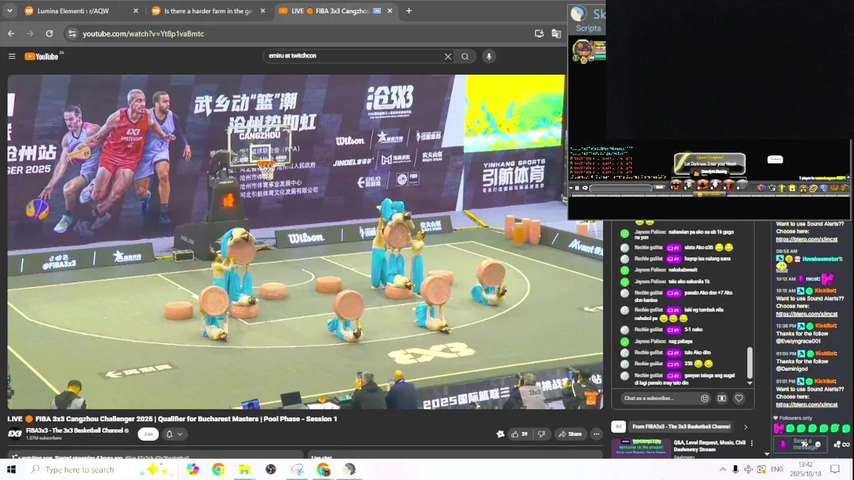The image size is (854, 480).
Task: Use skill slot 2 in the game
Action: point(689,185)
